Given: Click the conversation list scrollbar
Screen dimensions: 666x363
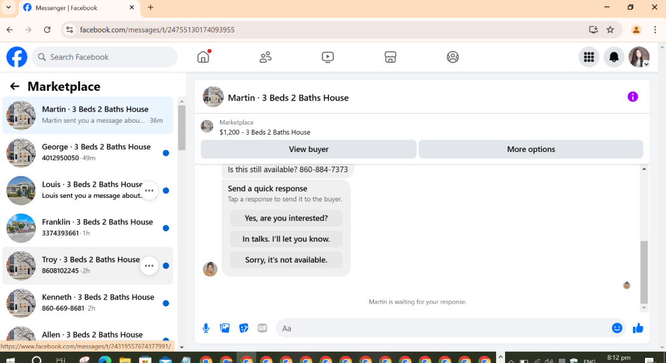Looking at the screenshot, I should point(182,127).
